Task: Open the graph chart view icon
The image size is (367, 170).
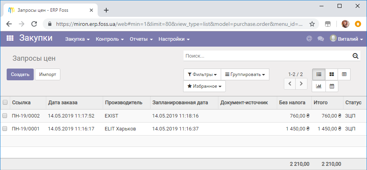Action: [x=318, y=86]
